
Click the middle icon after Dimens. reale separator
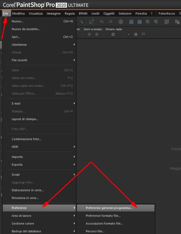(136, 34)
